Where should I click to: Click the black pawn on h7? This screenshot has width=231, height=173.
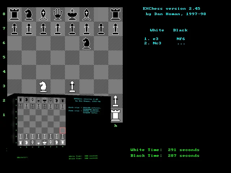point(115,29)
